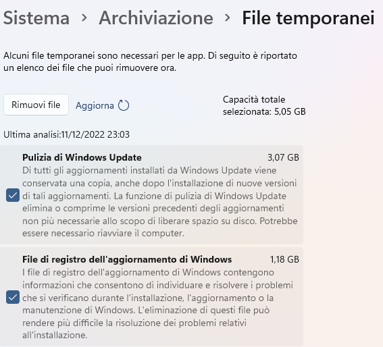This screenshot has width=383, height=347.
Task: Select the File temporanei page heading
Action: pos(308,18)
